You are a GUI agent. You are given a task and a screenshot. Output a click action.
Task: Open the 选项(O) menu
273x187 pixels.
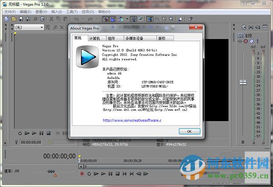coord(88,12)
